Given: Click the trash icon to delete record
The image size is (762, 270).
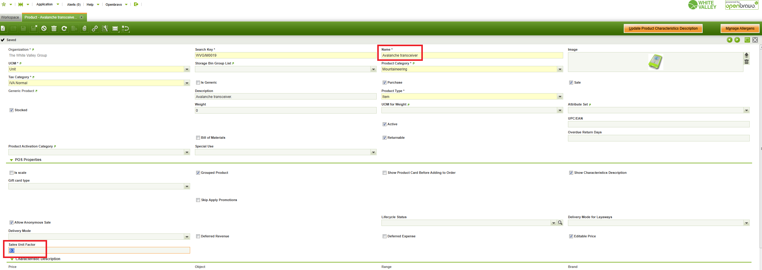Looking at the screenshot, I should (54, 28).
